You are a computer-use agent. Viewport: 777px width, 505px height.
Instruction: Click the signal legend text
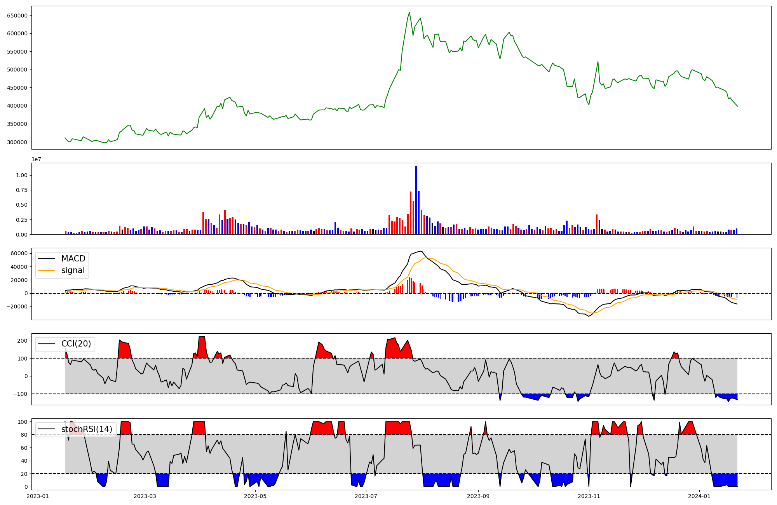coord(73,271)
